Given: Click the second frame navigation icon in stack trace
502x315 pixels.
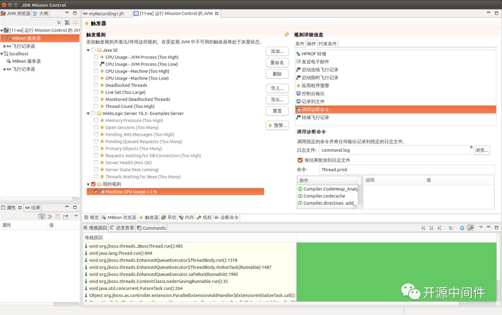Looking at the screenshot, I should click(x=431, y=228).
